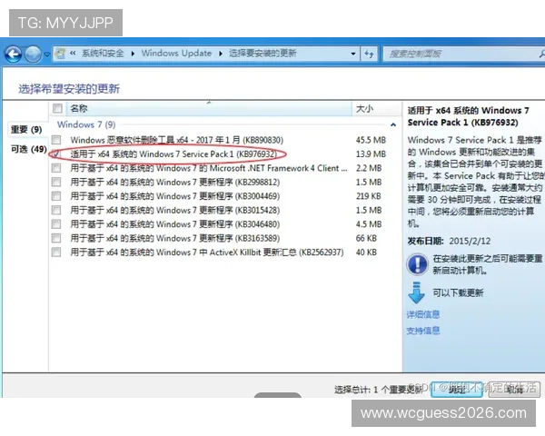
Task: Select the row text Service Pack 1 (KB976932)
Action: (173, 154)
